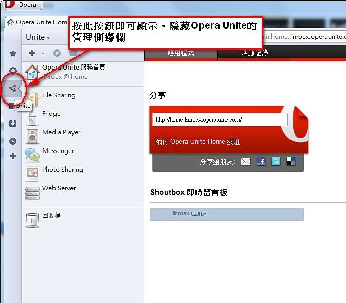Open Opera Unite 服務首頁 entry
Image resolution: width=346 pixels, height=303 pixels.
(x=83, y=72)
